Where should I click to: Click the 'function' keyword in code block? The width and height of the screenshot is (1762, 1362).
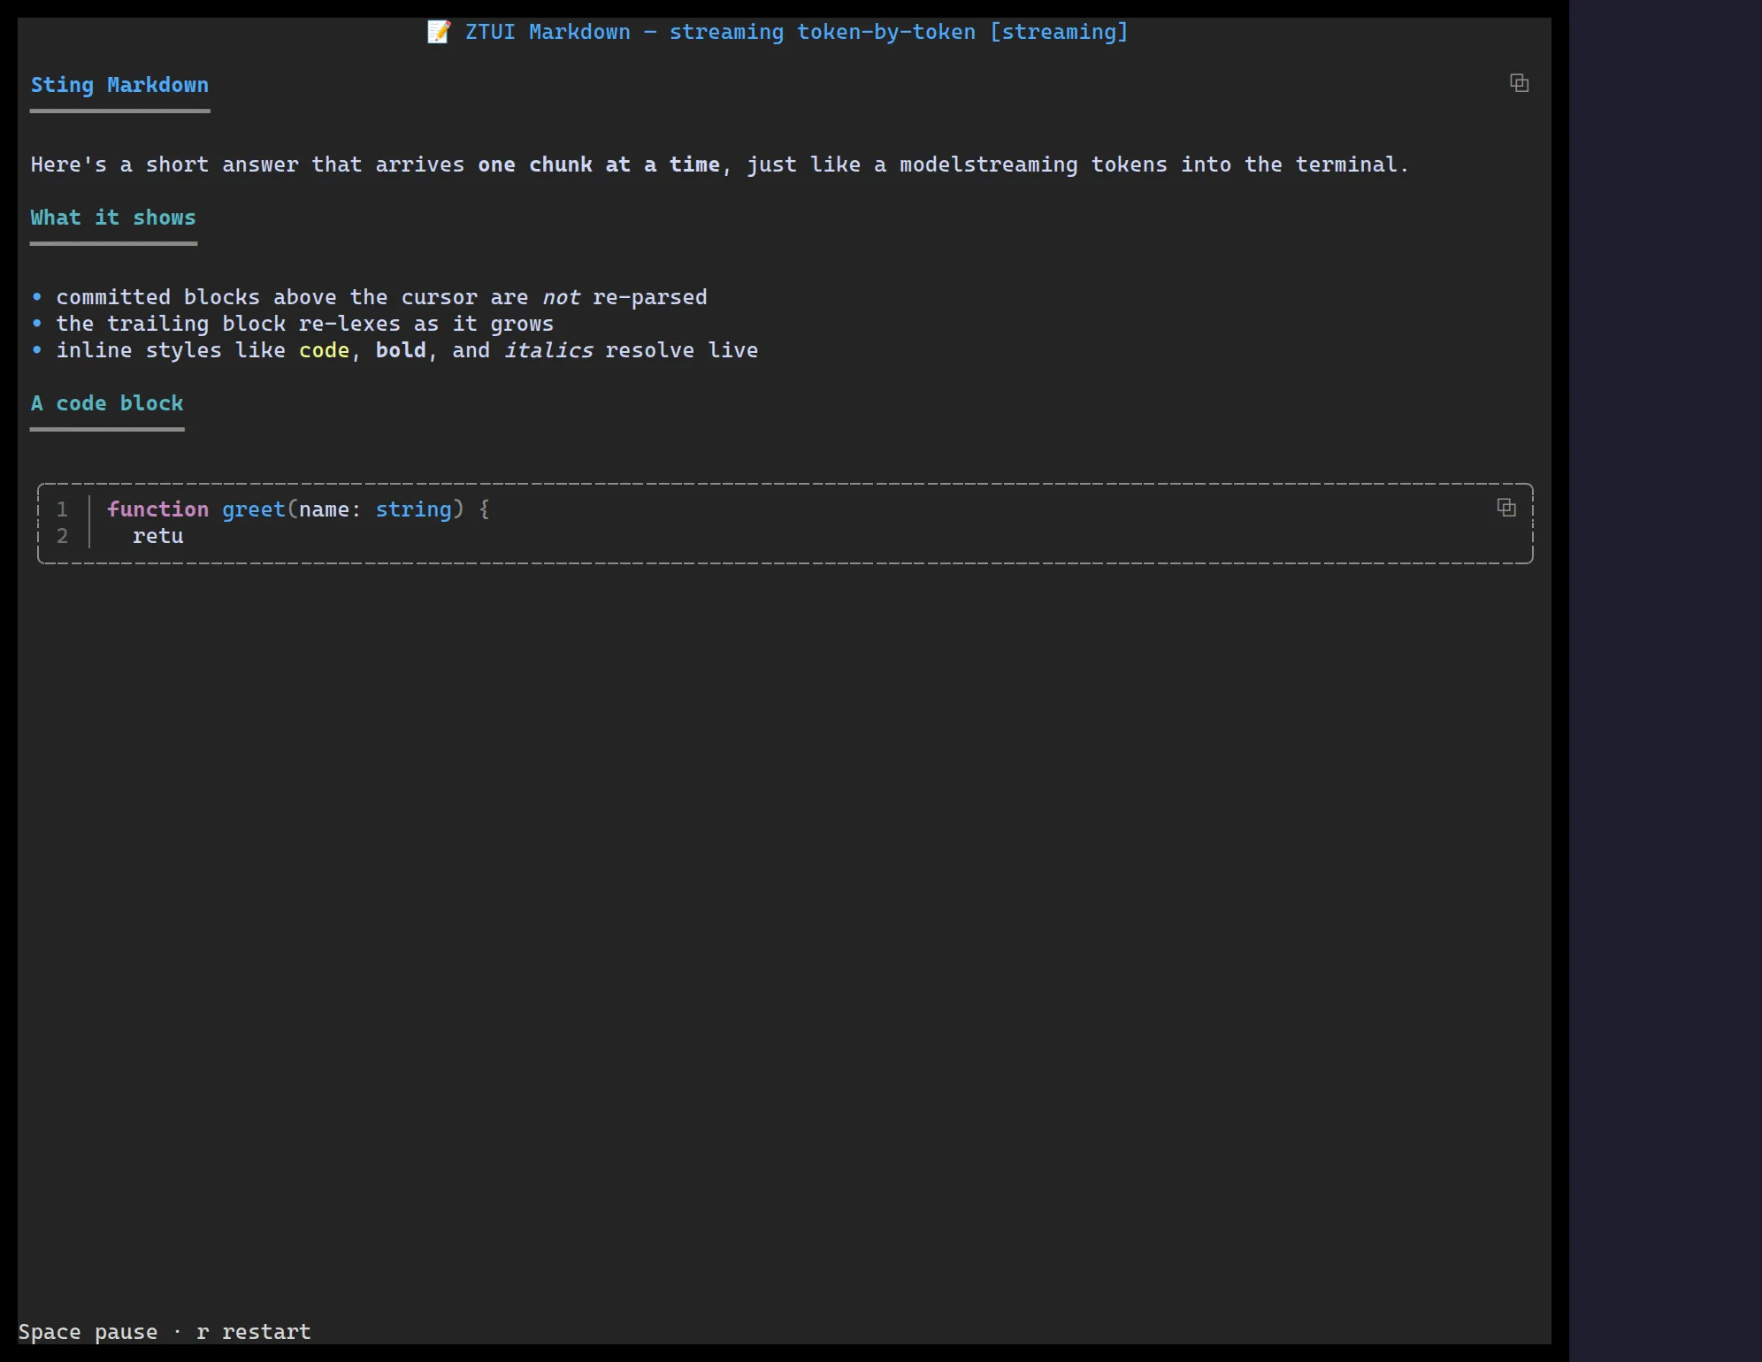pos(157,509)
